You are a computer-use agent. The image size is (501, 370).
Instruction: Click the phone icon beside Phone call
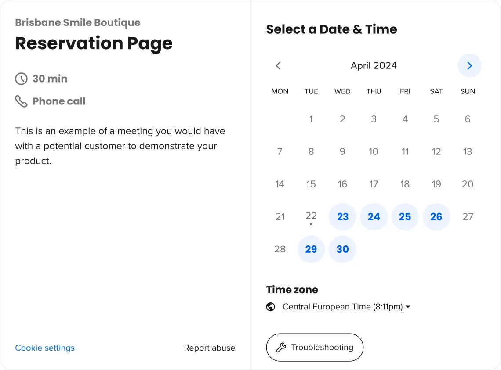pos(22,101)
